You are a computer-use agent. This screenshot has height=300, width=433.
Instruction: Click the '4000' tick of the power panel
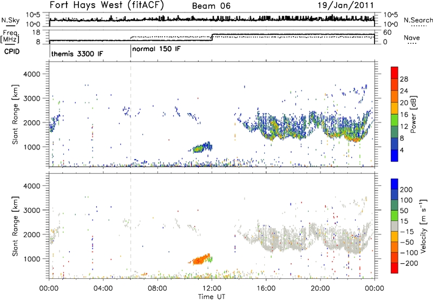31,74
